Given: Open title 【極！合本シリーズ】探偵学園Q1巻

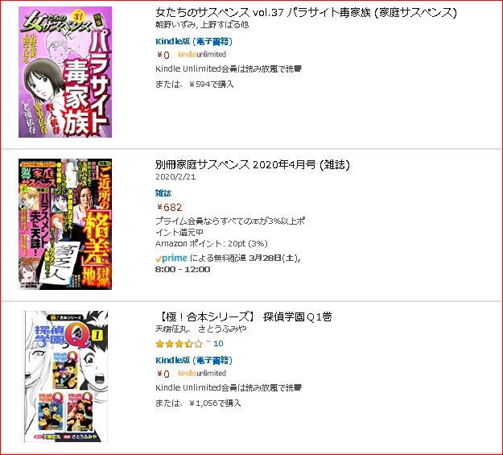Looking at the screenshot, I should [245, 316].
